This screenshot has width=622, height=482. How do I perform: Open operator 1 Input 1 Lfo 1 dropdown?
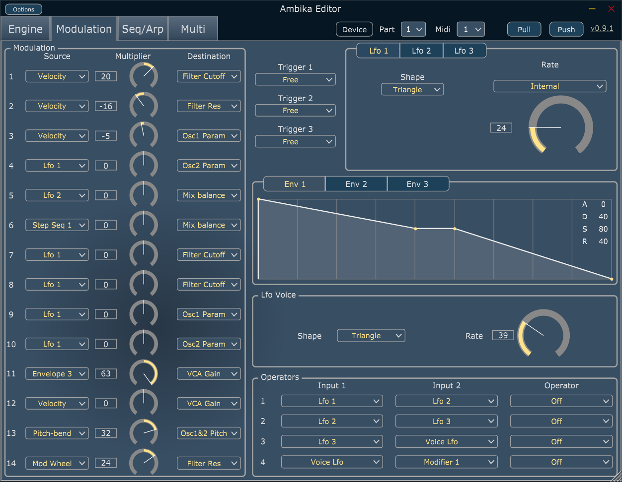point(332,401)
